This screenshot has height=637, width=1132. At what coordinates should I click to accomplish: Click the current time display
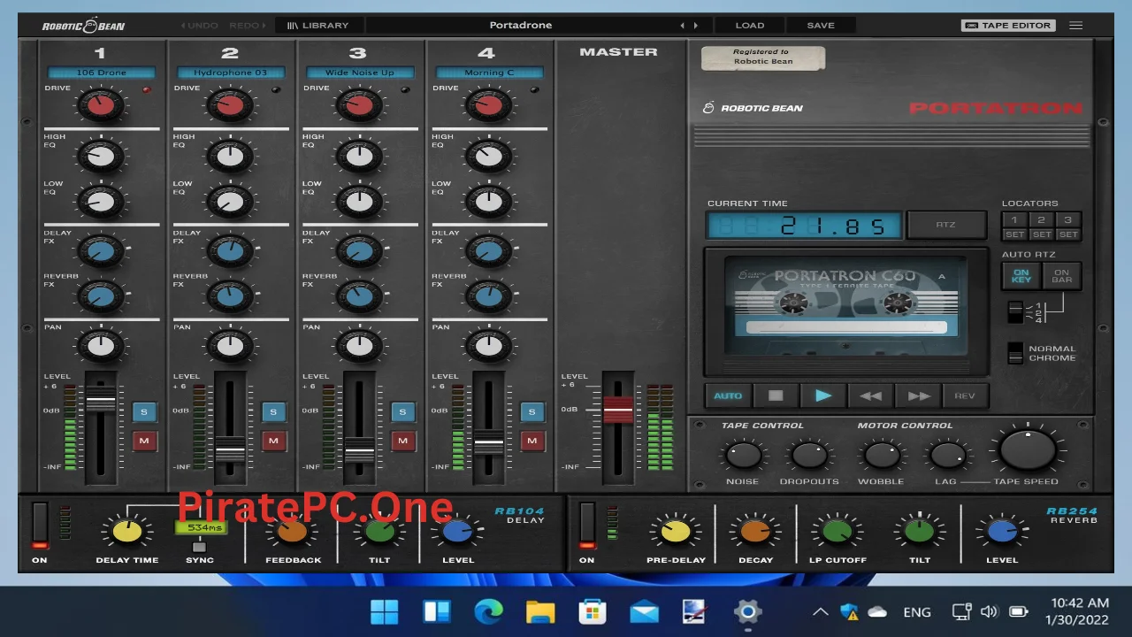804,226
